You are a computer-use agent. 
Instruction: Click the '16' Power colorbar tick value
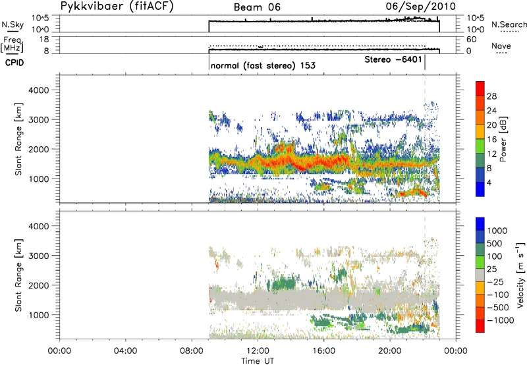pyautogui.click(x=491, y=140)
